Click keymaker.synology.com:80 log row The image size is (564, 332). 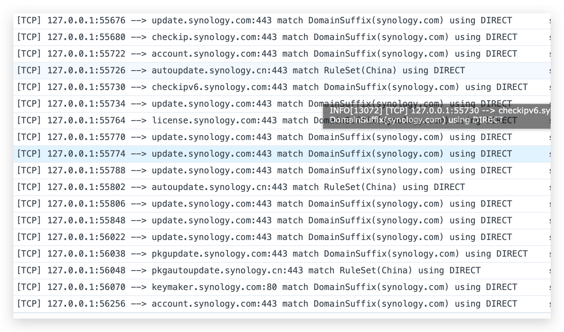pyautogui.click(x=282, y=287)
